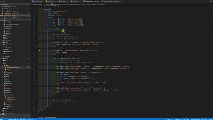Click the split editor icon at top right
The image size is (213, 120).
click(x=211, y=1)
